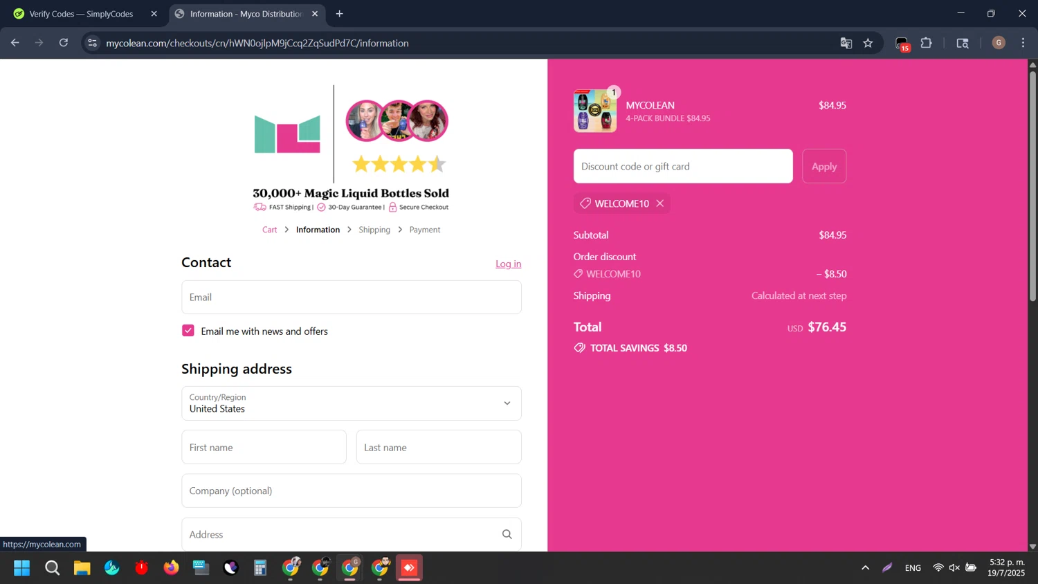The image size is (1038, 584).
Task: Launch Firefox from the taskbar
Action: [171, 568]
